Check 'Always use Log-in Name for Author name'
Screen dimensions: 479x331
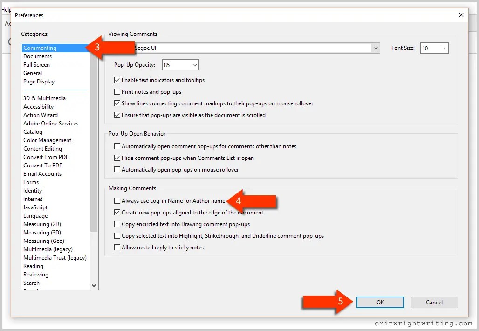pos(117,201)
